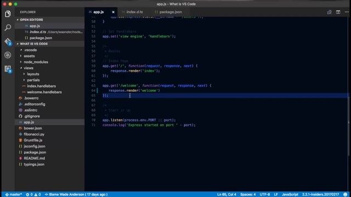Show errors and warnings count
The height and width of the screenshot is (197, 351).
[33, 195]
